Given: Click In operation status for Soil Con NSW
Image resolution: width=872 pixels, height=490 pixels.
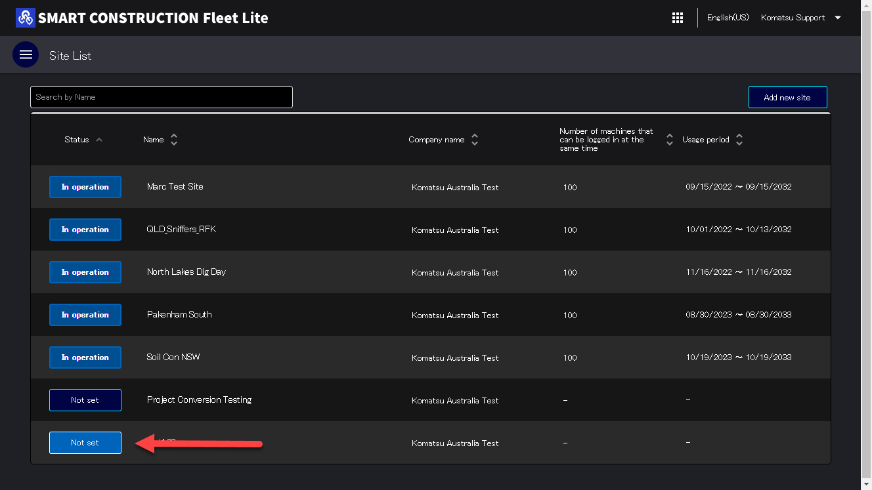Looking at the screenshot, I should [85, 357].
